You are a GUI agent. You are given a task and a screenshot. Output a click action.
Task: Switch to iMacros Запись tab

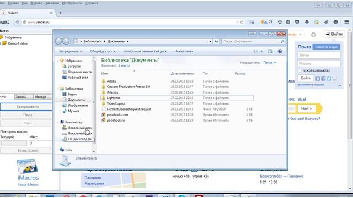point(23,97)
